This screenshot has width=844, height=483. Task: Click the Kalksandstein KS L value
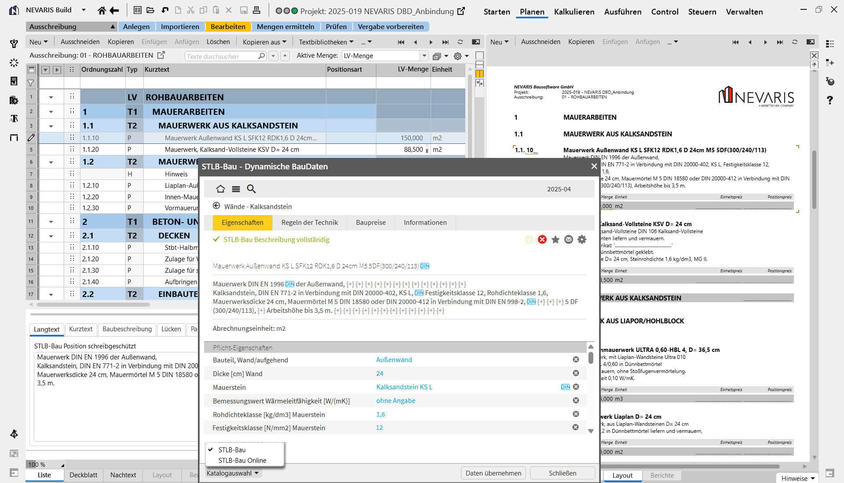(404, 387)
